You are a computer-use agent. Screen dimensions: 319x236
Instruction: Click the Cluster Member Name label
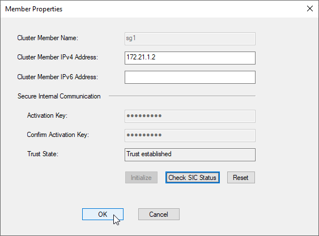pyautogui.click(x=48, y=38)
